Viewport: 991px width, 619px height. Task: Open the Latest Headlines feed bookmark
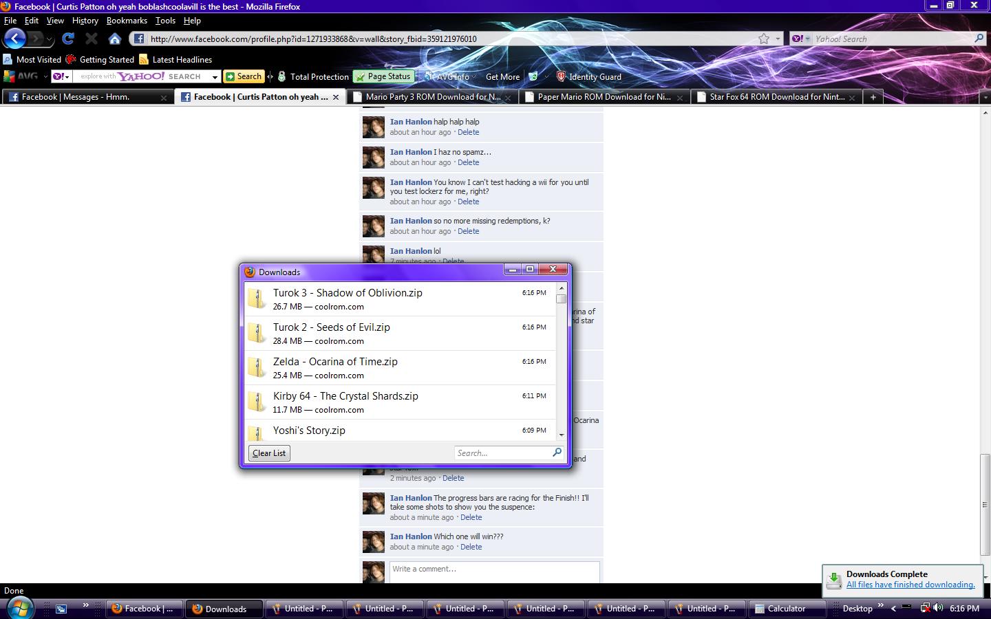175,60
